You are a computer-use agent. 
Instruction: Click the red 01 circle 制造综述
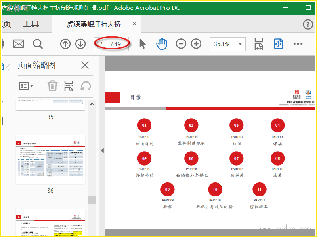(x=144, y=125)
